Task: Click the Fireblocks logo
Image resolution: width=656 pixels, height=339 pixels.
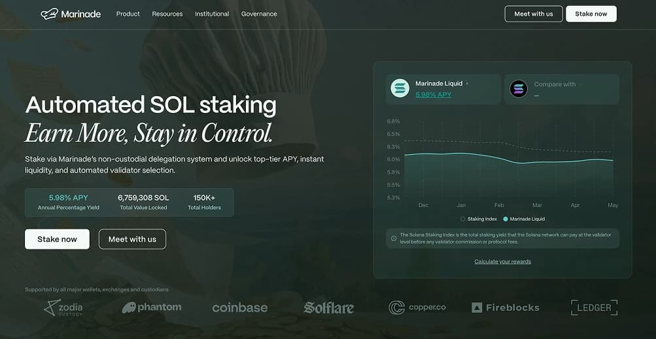Action: click(x=506, y=308)
